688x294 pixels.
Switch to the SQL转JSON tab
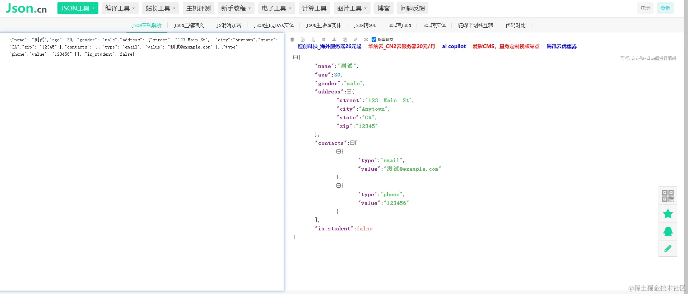[x=400, y=25]
